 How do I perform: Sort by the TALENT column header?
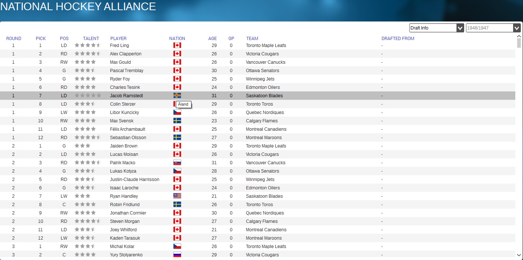point(91,39)
